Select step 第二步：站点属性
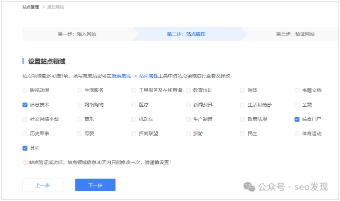This screenshot has width=340, height=201. [186, 34]
